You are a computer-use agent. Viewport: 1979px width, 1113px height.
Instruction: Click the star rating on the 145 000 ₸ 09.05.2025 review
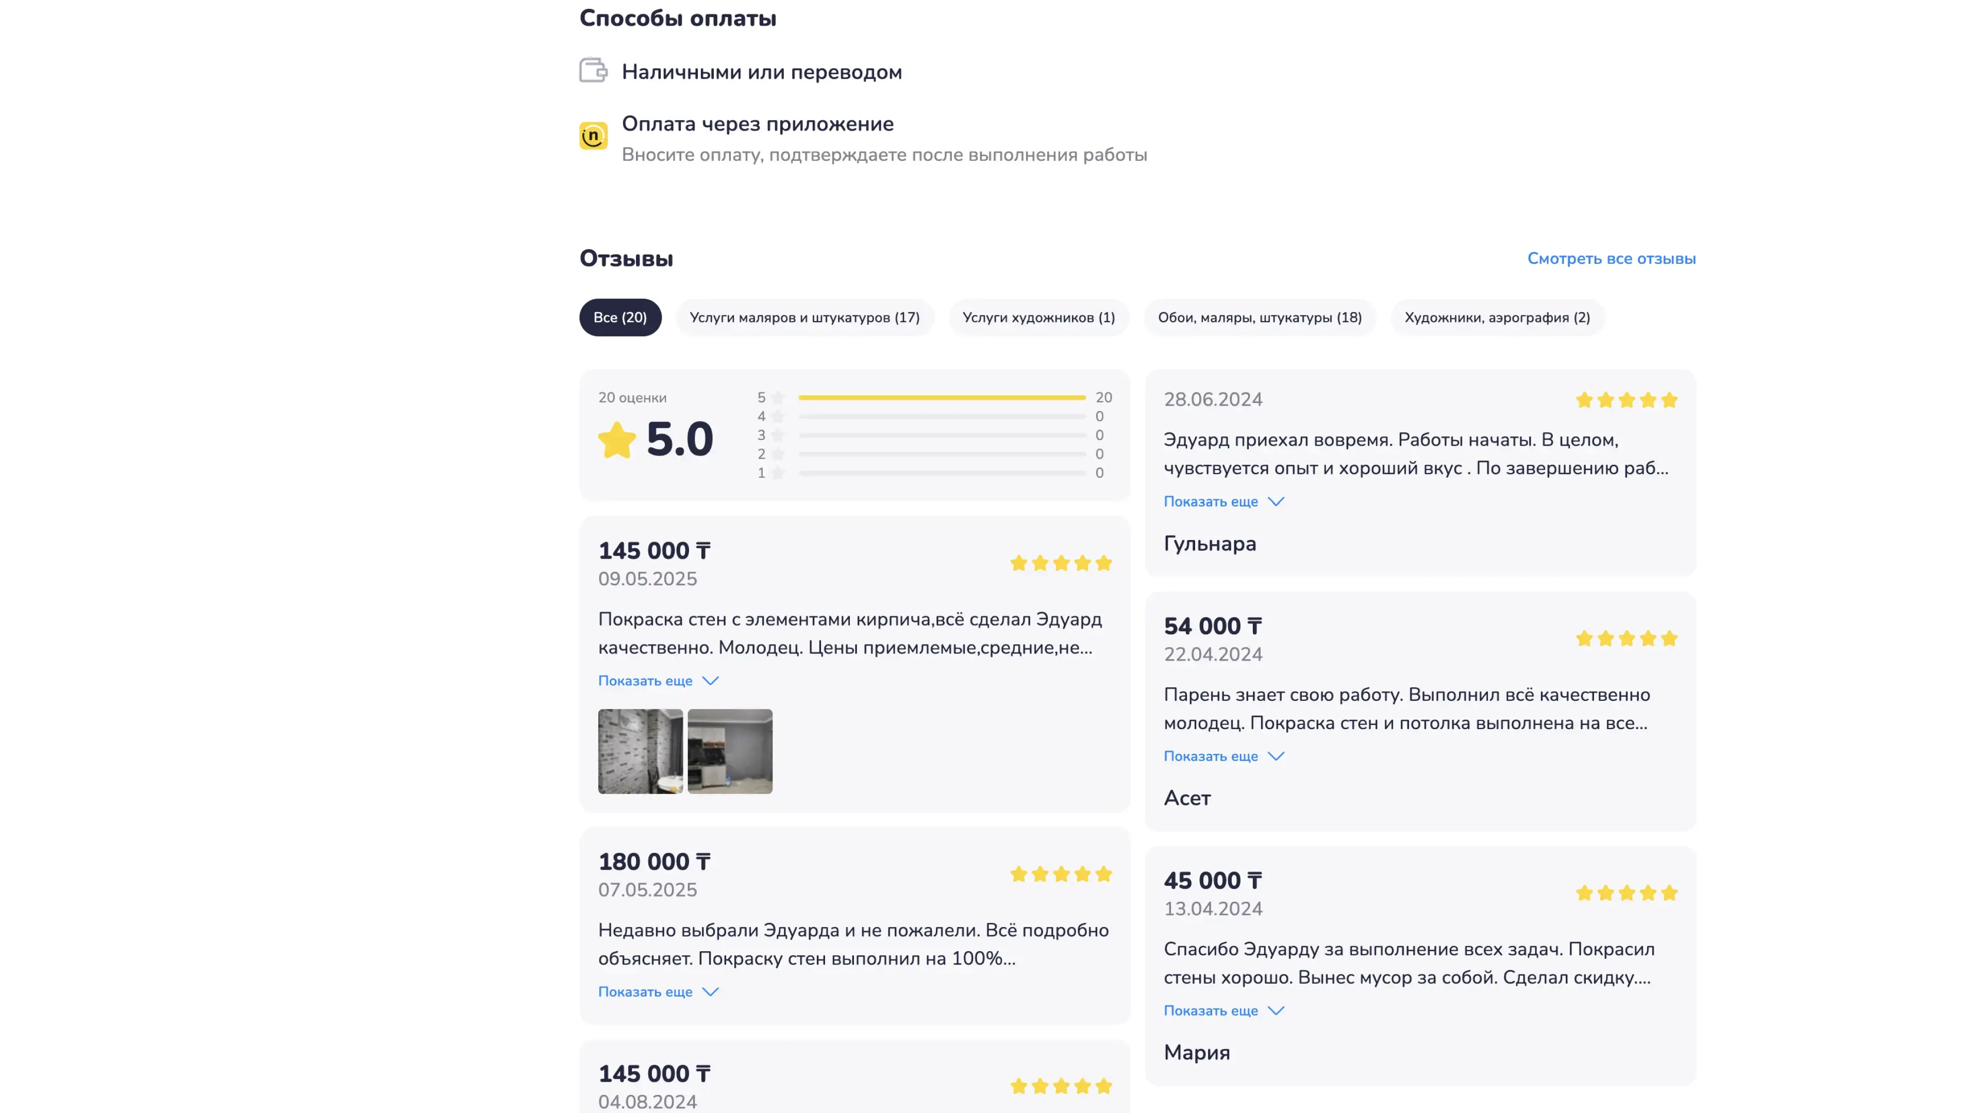(x=1060, y=563)
